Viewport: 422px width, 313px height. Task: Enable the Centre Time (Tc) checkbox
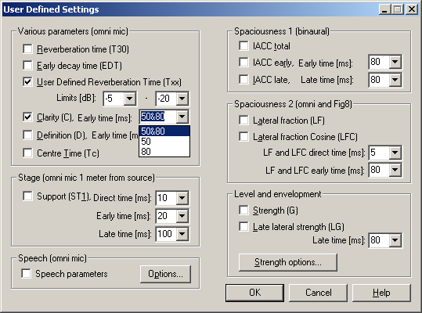coord(27,153)
